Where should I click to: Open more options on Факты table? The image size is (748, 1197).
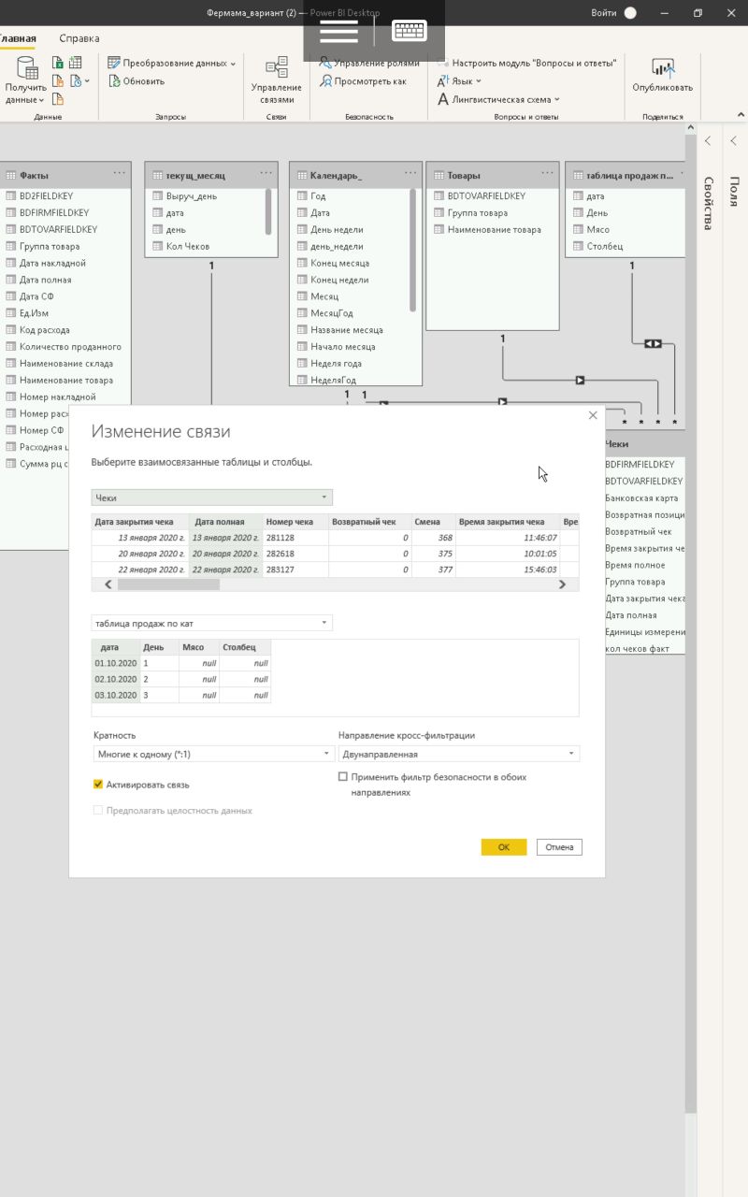pyautogui.click(x=120, y=174)
